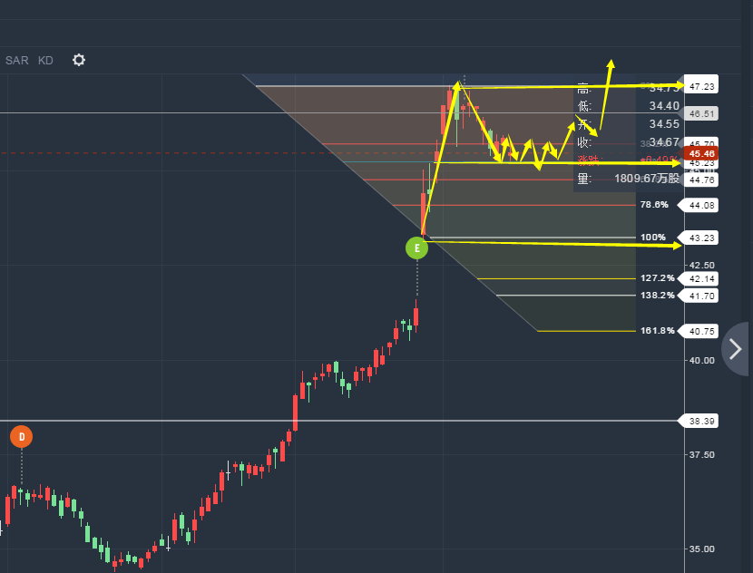The height and width of the screenshot is (573, 753).
Task: Click the 47.23 price label
Action: coord(701,86)
